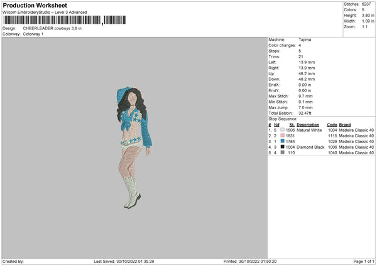Click the barcode at the top
The height and width of the screenshot is (266, 377).
pos(52,21)
